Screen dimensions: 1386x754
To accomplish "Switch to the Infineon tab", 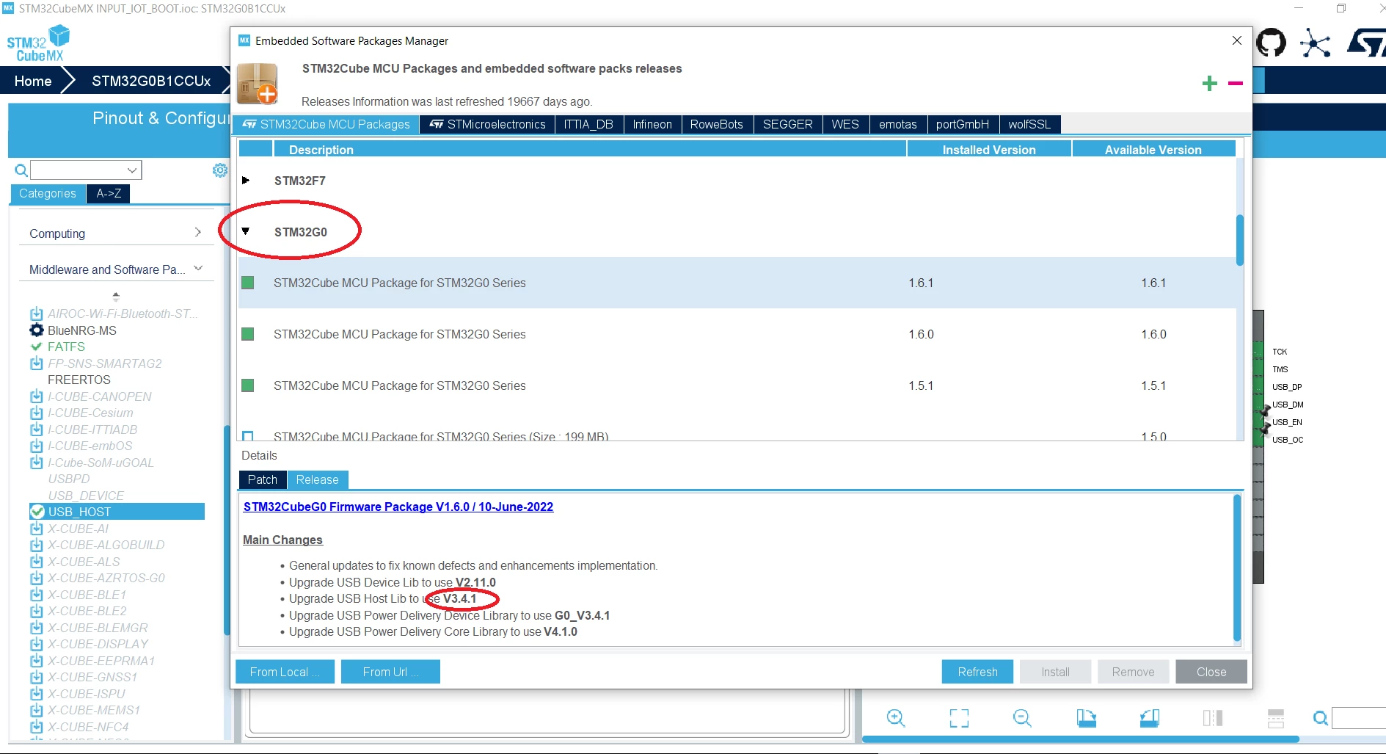I will coord(652,125).
